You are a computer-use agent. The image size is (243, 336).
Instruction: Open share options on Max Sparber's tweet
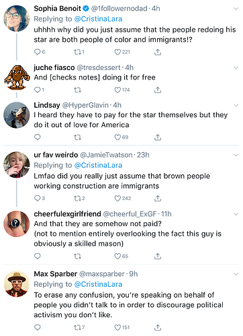[x=158, y=328]
